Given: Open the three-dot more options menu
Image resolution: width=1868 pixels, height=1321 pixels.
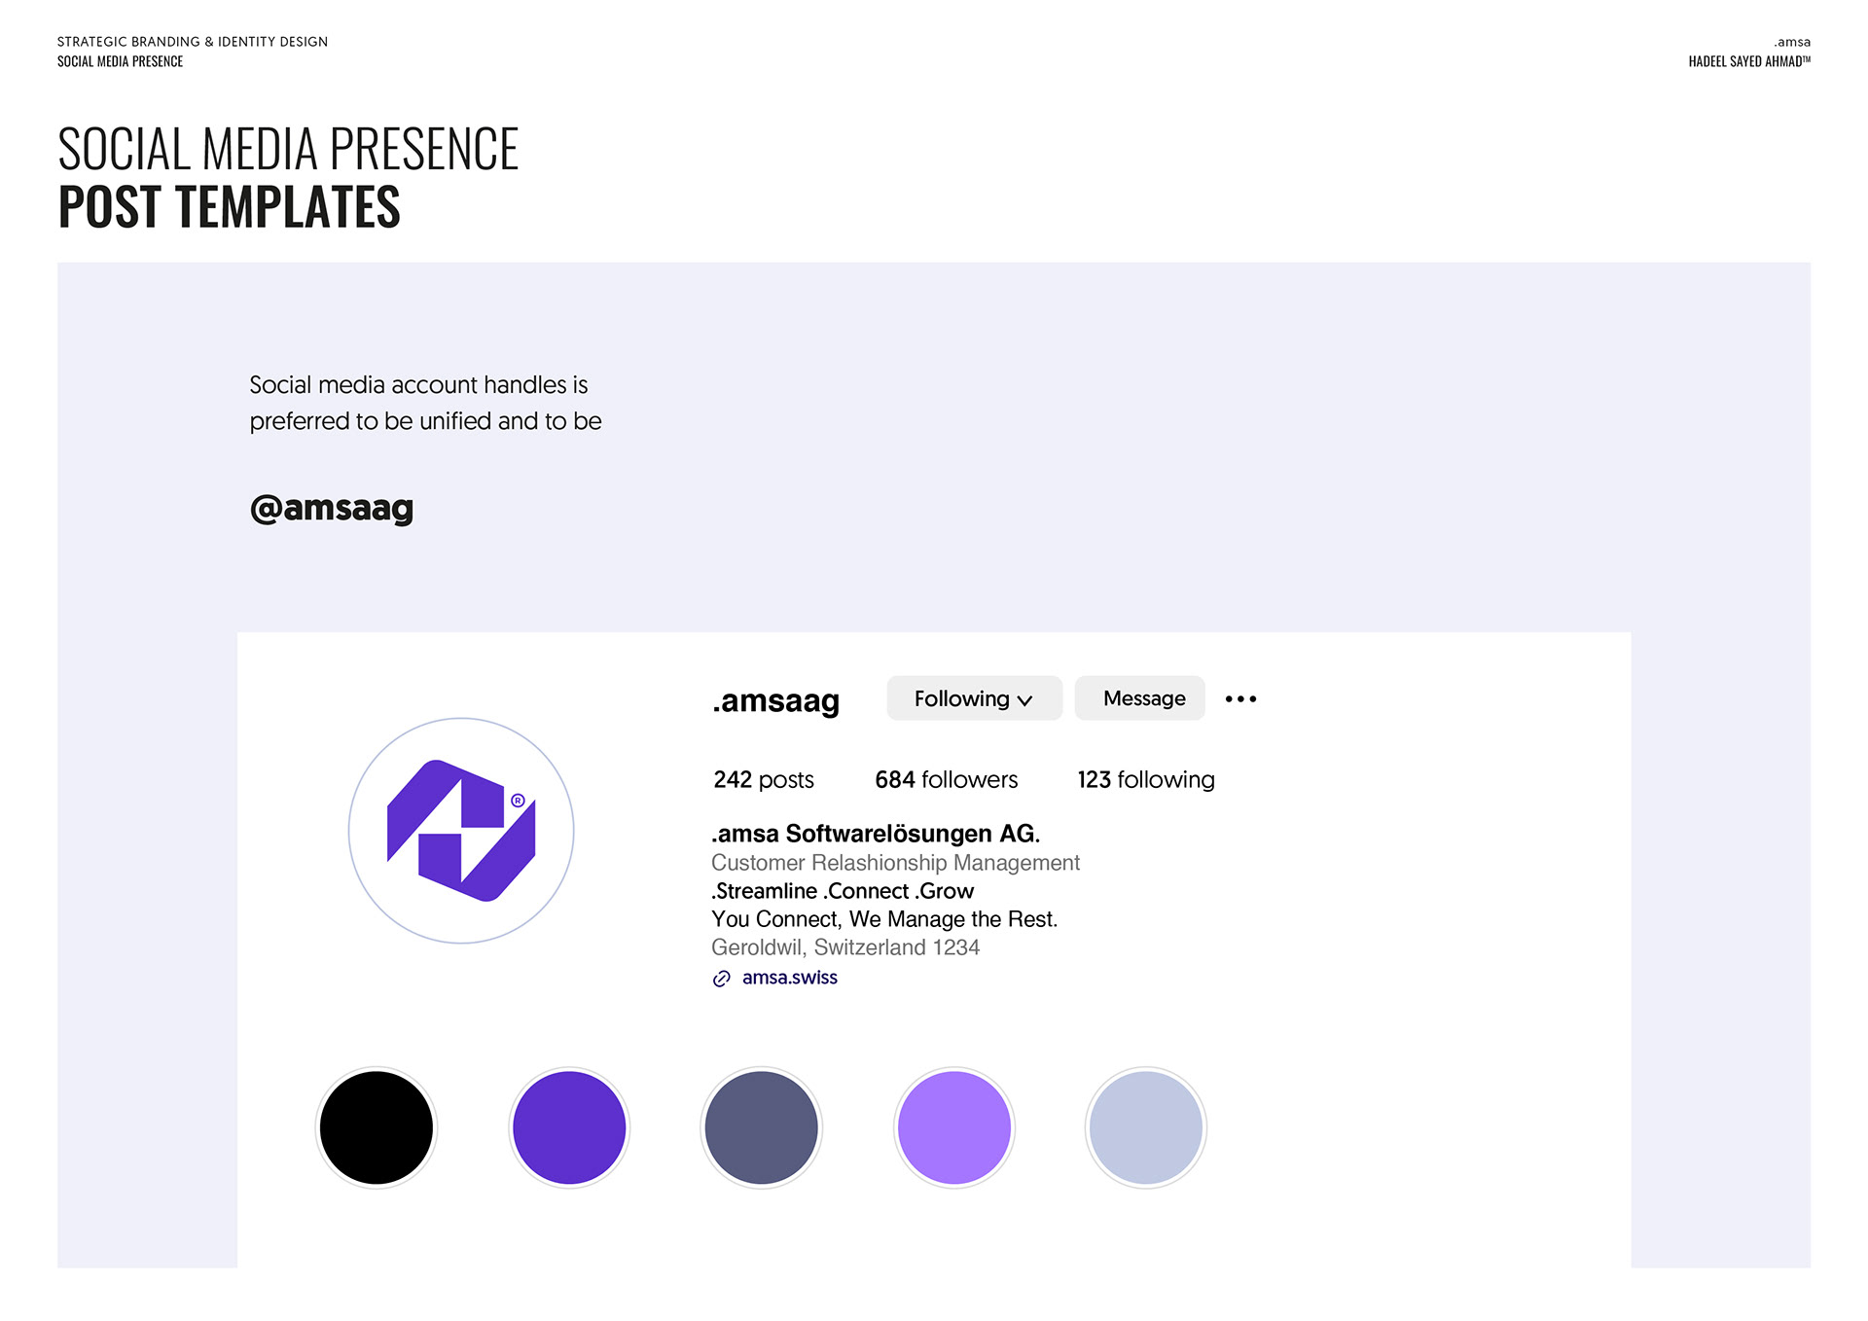Looking at the screenshot, I should (x=1240, y=698).
